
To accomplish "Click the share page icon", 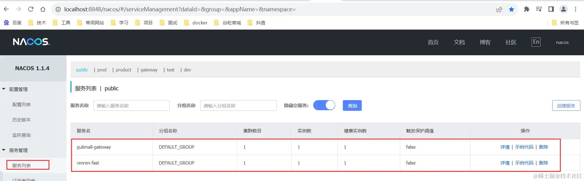I will [499, 9].
